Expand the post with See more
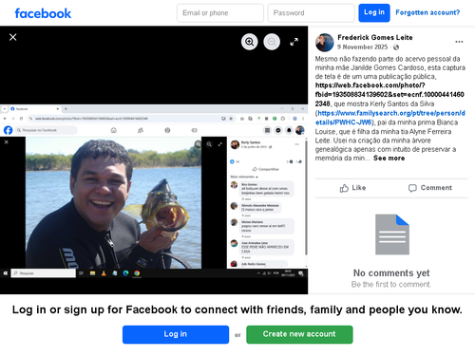This screenshot has height=356, width=475. [x=389, y=159]
